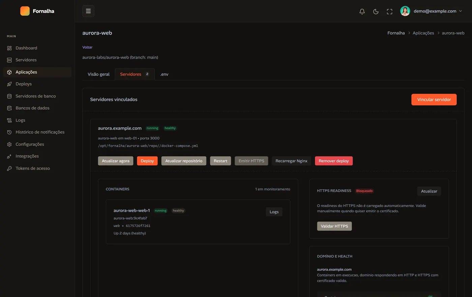472x297 pixels.
Task: Click the user avatar picture
Action: click(x=405, y=11)
